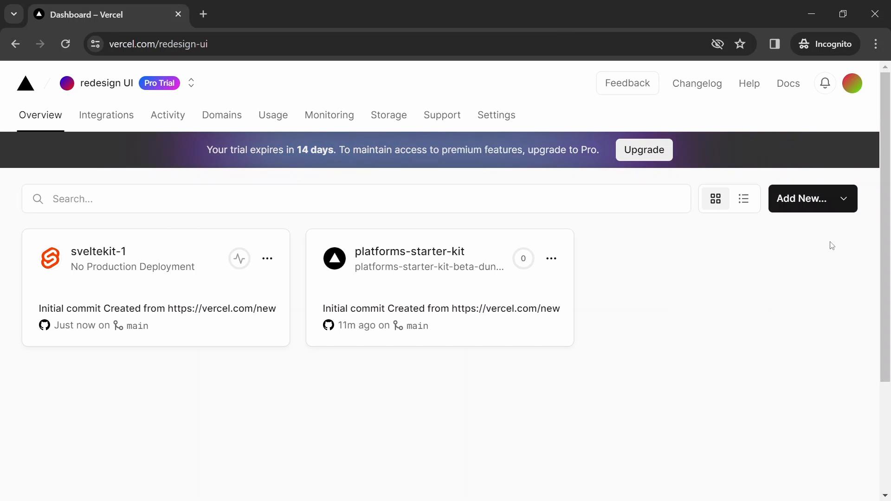Select the Activity tab

click(168, 115)
